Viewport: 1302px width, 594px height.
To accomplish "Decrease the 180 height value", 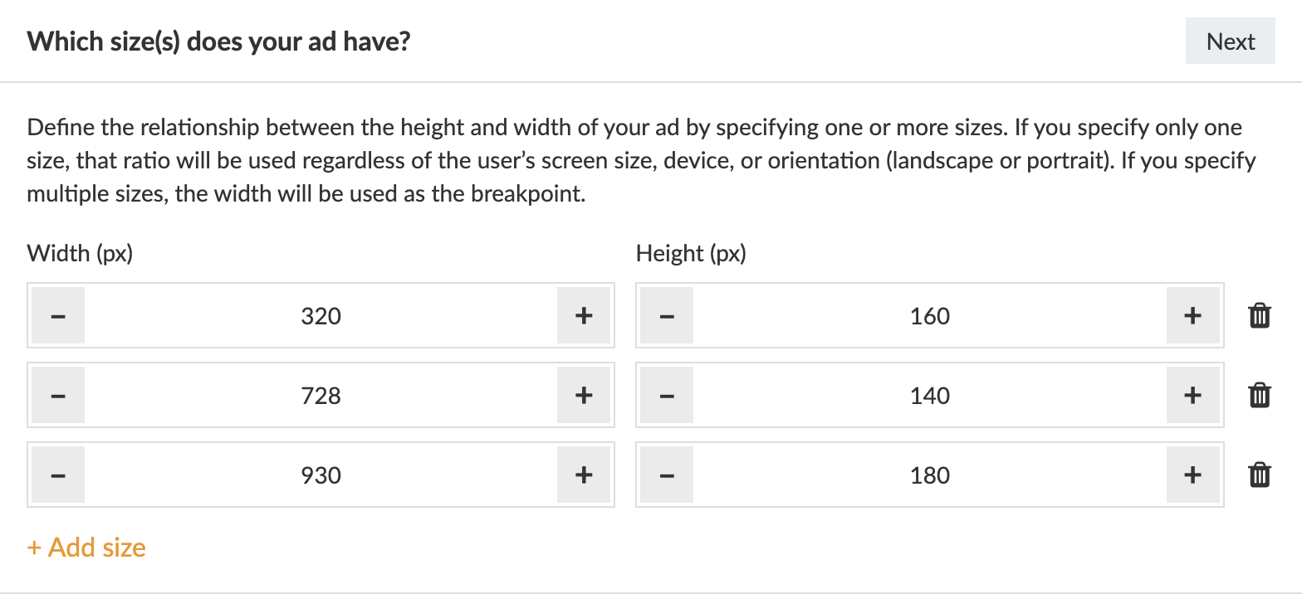I will point(667,475).
